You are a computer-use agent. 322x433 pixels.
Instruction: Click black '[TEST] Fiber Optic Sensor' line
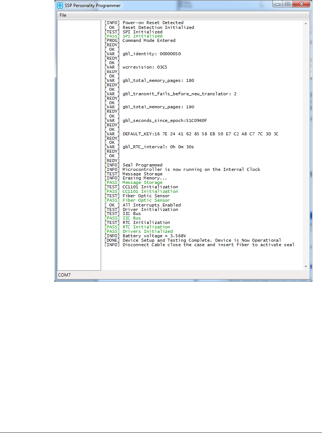(137, 196)
